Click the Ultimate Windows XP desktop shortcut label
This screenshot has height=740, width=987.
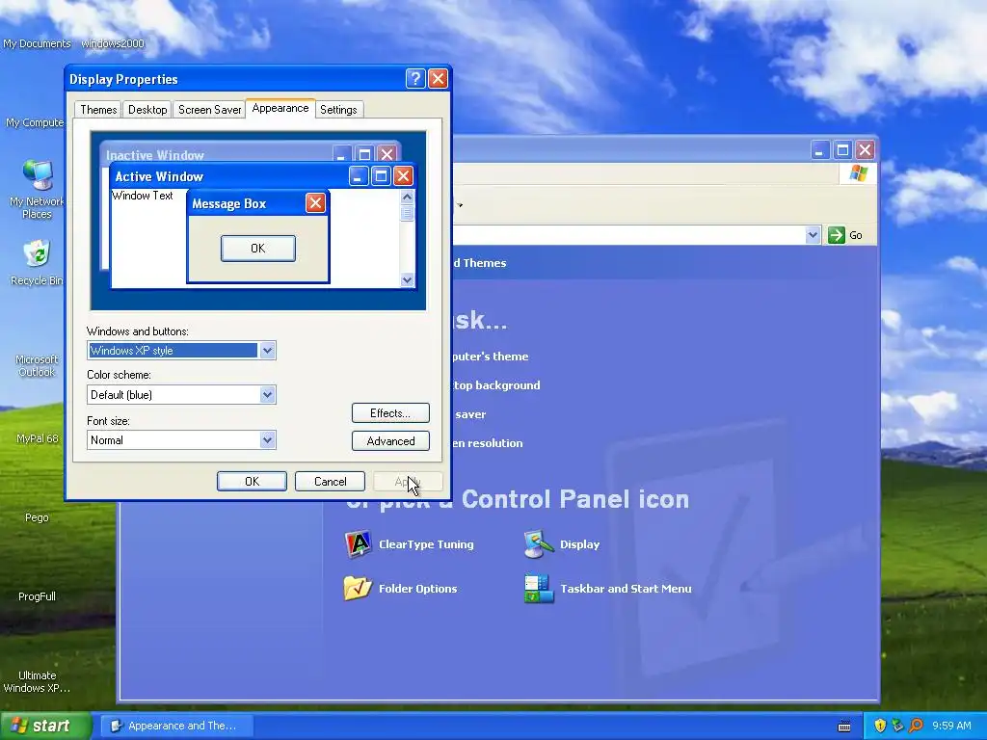37,681
